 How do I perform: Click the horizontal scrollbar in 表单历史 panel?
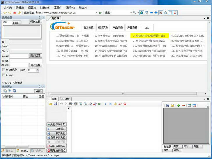[x=22, y=146]
